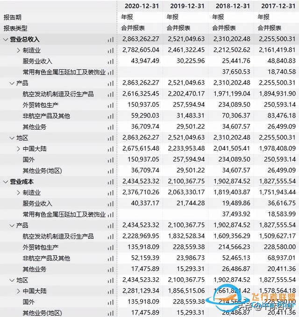299x317 pixels.
Task: Select cell 2,675,615.48
Action: tap(141, 148)
